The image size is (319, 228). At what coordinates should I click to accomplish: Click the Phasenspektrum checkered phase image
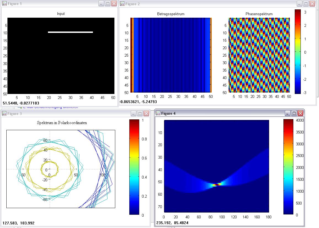pos(259,55)
